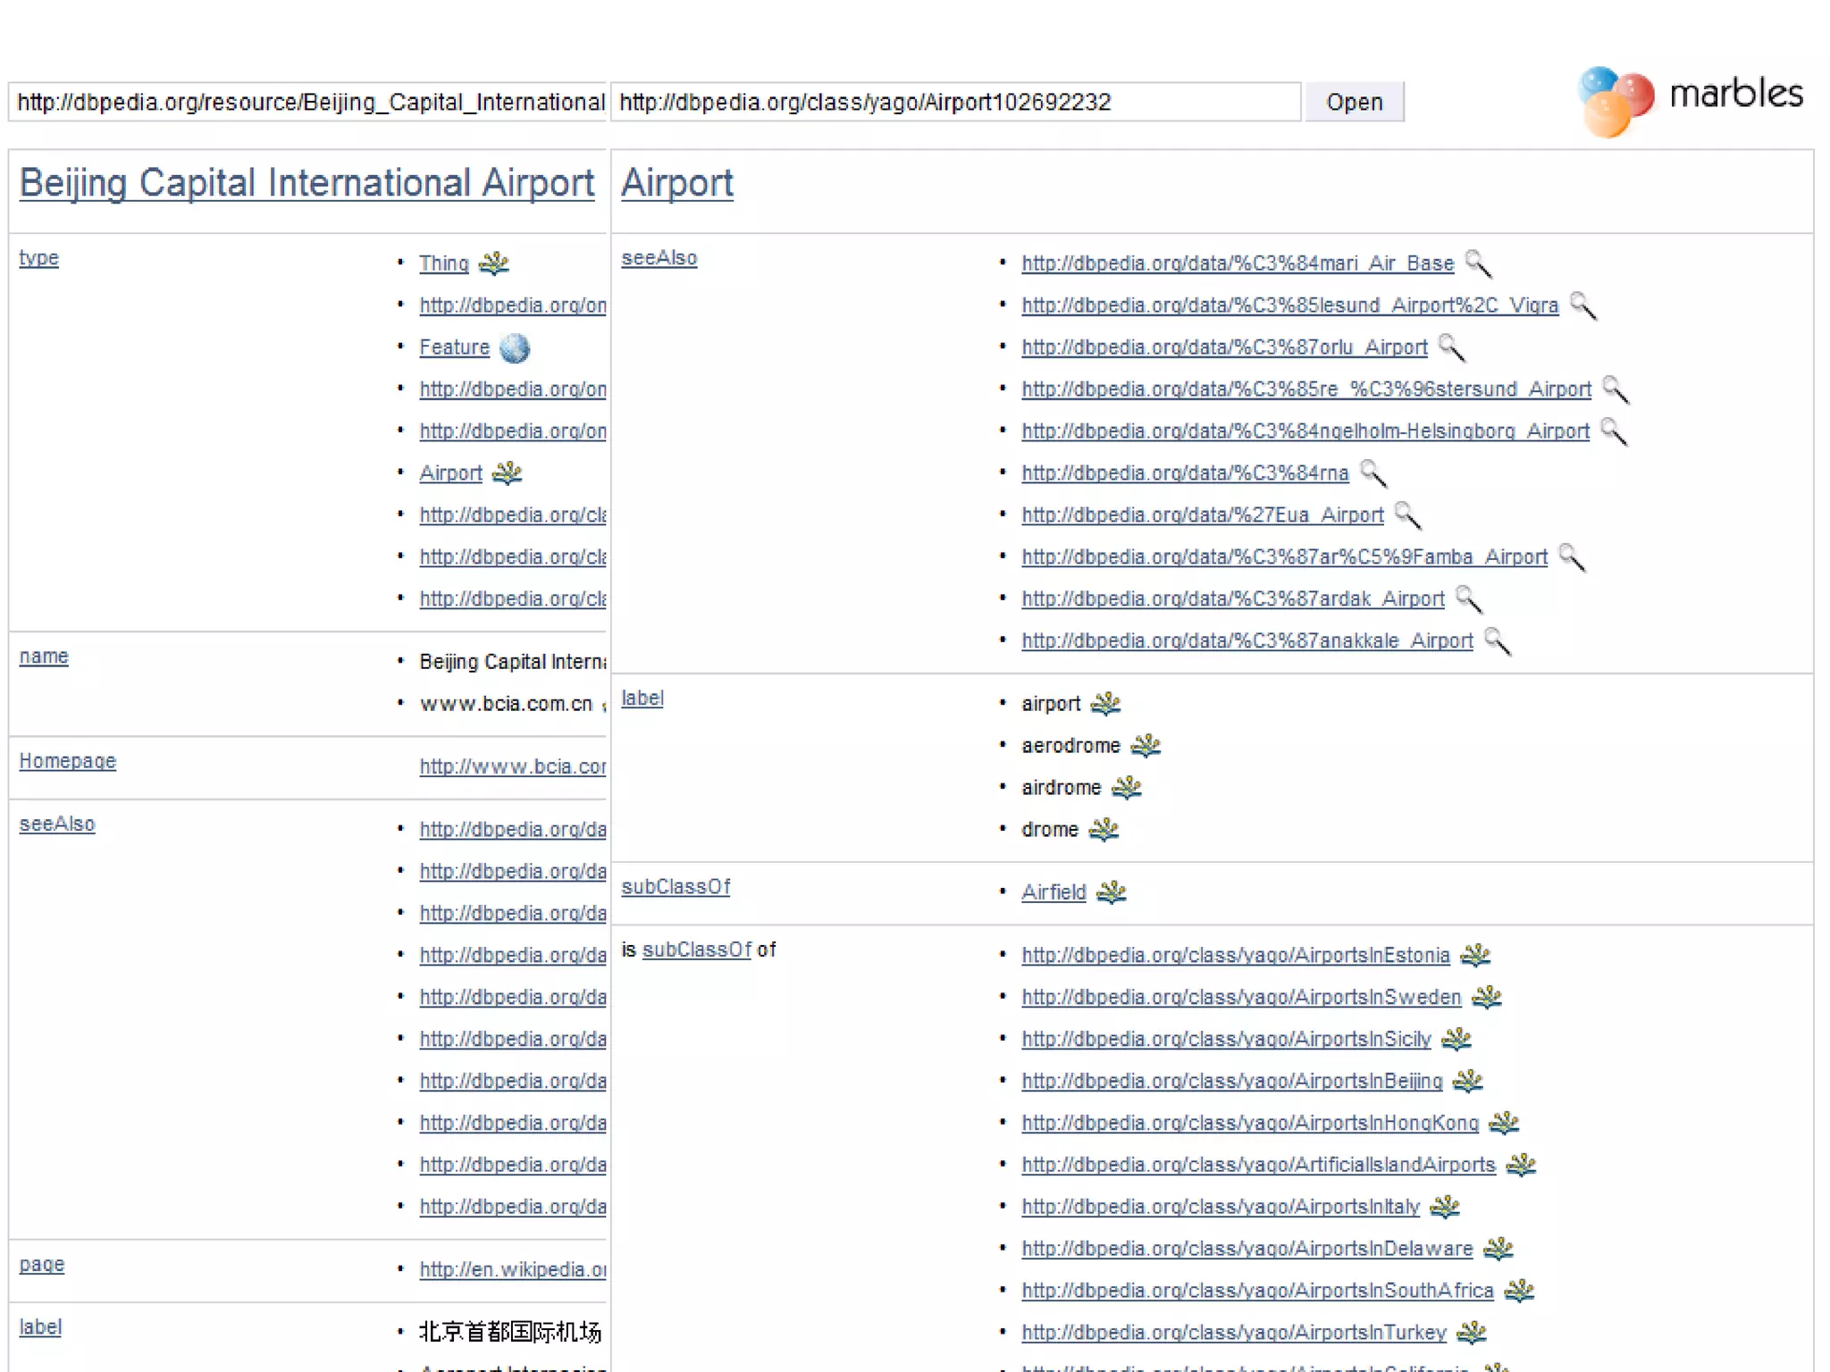Follow the AirportsInSweden class link

click(1240, 997)
